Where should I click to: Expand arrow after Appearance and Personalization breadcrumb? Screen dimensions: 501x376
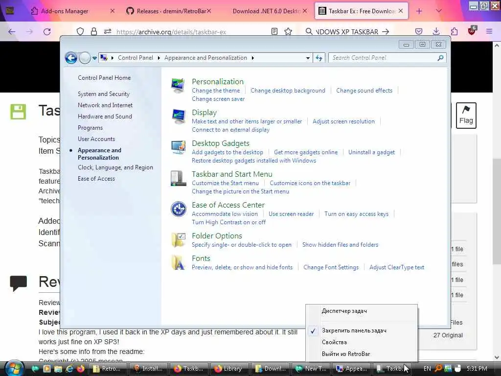click(253, 58)
